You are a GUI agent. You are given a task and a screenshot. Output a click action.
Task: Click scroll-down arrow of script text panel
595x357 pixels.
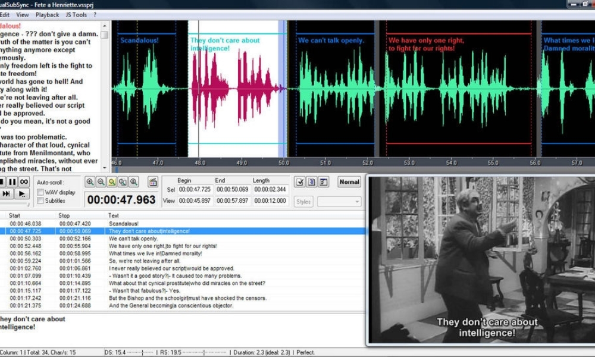pyautogui.click(x=105, y=168)
